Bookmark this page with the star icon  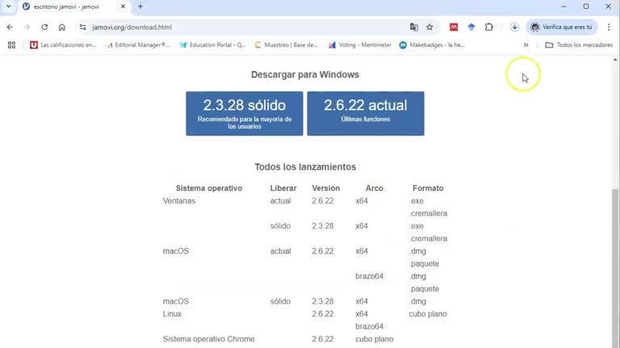[429, 27]
